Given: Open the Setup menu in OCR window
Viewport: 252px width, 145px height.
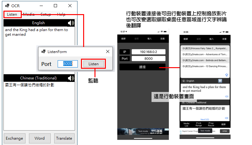Looking at the screenshot, I should [x=46, y=14].
